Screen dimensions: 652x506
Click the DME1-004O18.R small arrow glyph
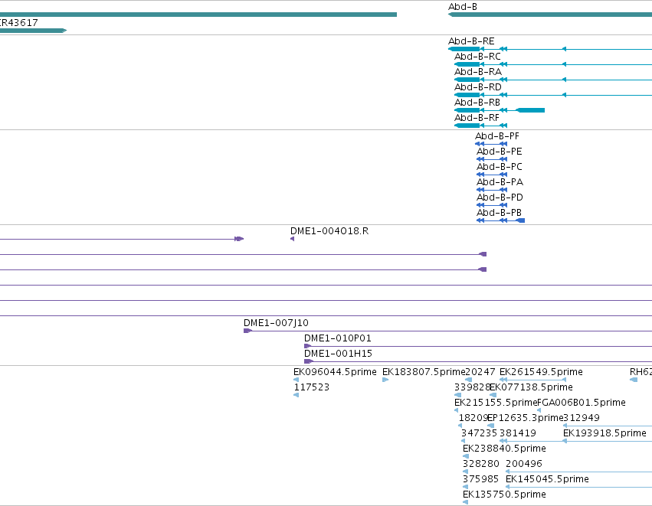point(293,239)
